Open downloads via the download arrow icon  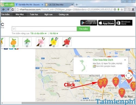(x=133, y=9)
